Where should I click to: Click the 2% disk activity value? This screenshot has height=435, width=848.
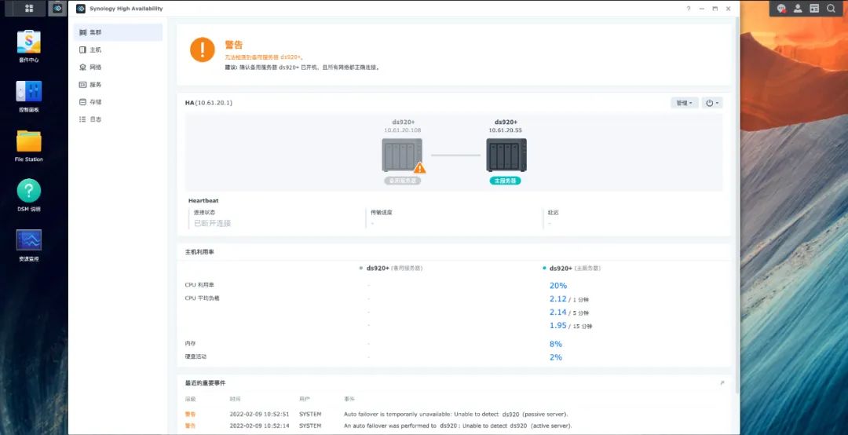click(x=556, y=357)
